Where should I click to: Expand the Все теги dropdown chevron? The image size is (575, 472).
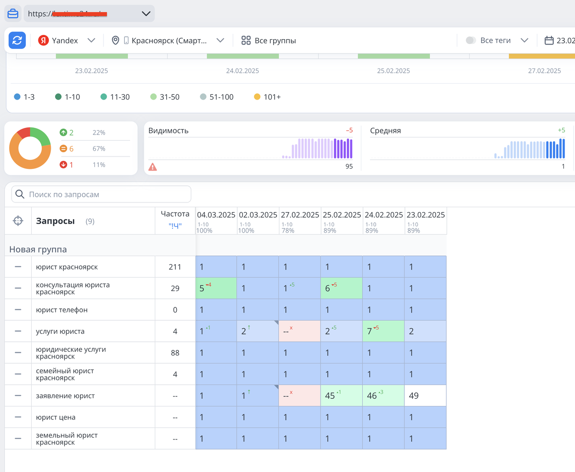tap(524, 41)
